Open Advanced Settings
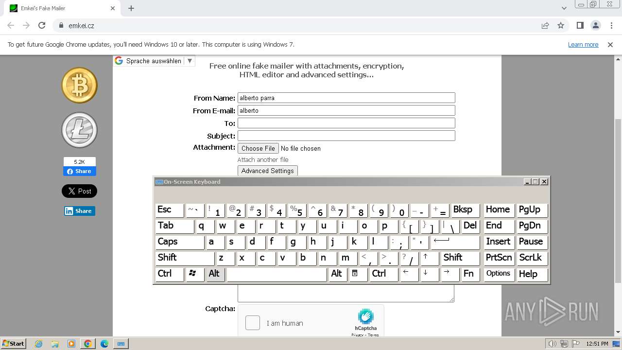Screen dimensions: 622x350 [267, 171]
